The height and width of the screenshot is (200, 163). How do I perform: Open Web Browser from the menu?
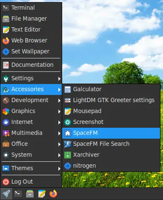[31, 40]
